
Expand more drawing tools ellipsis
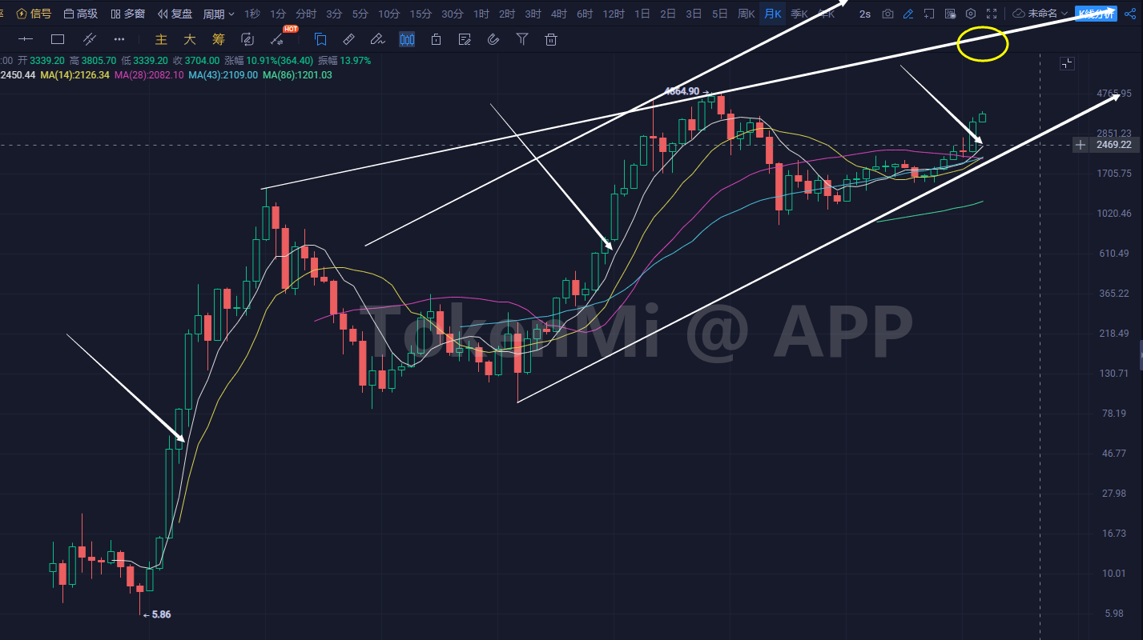[x=119, y=39]
